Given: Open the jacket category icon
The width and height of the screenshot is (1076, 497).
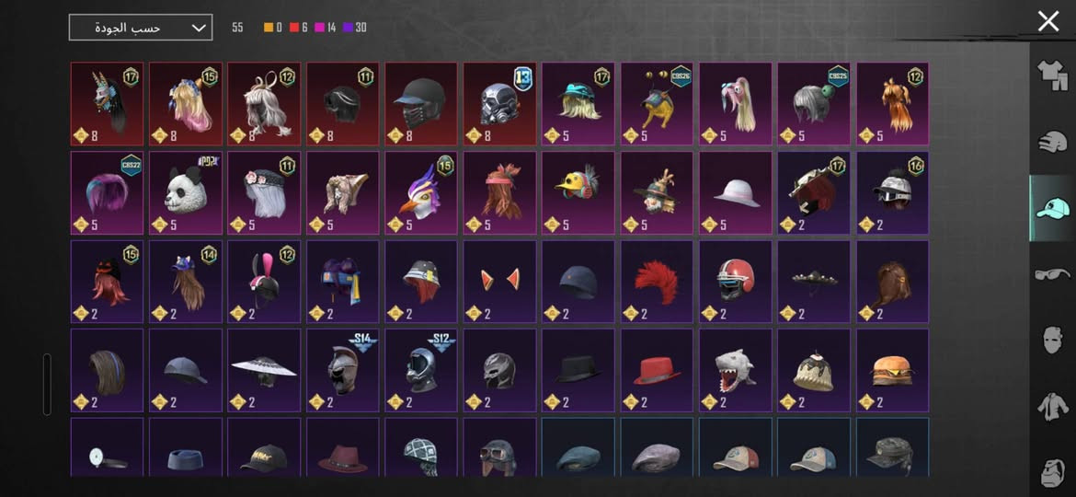Looking at the screenshot, I should (1052, 405).
